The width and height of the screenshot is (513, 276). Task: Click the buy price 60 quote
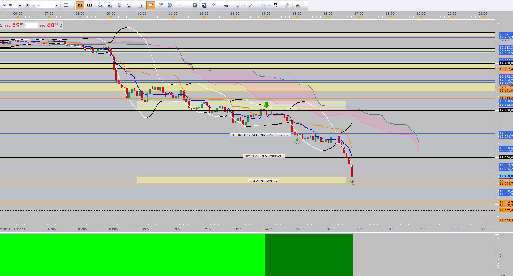pyautogui.click(x=53, y=25)
